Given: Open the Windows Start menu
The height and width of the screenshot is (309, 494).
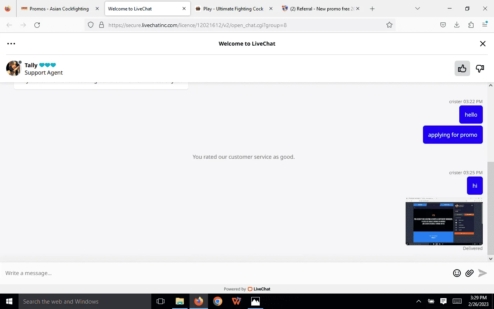Looking at the screenshot, I should 9,301.
